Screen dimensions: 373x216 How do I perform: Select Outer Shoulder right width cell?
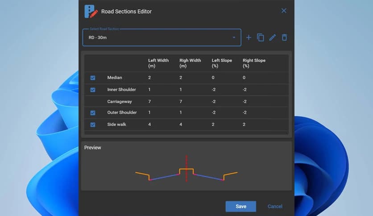(x=181, y=112)
